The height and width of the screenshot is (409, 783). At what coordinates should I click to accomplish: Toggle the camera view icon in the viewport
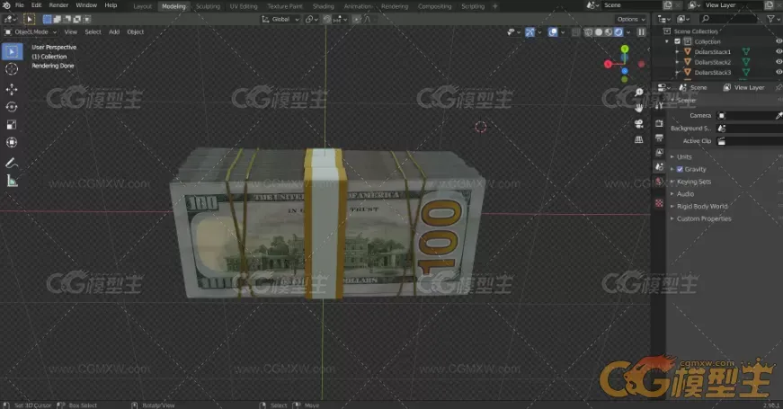(638, 124)
